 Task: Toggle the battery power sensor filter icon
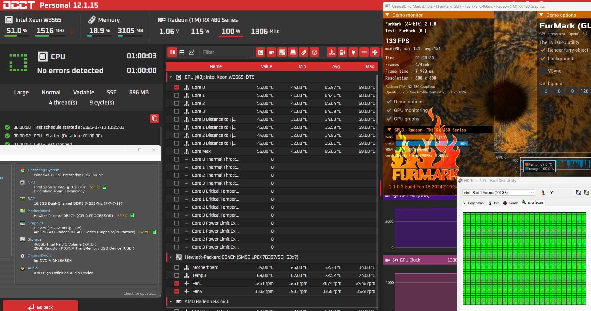tap(343, 52)
